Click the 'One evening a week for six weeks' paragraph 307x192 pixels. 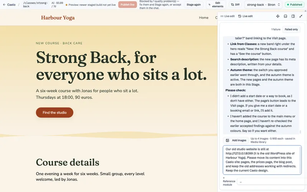tap(90, 177)
